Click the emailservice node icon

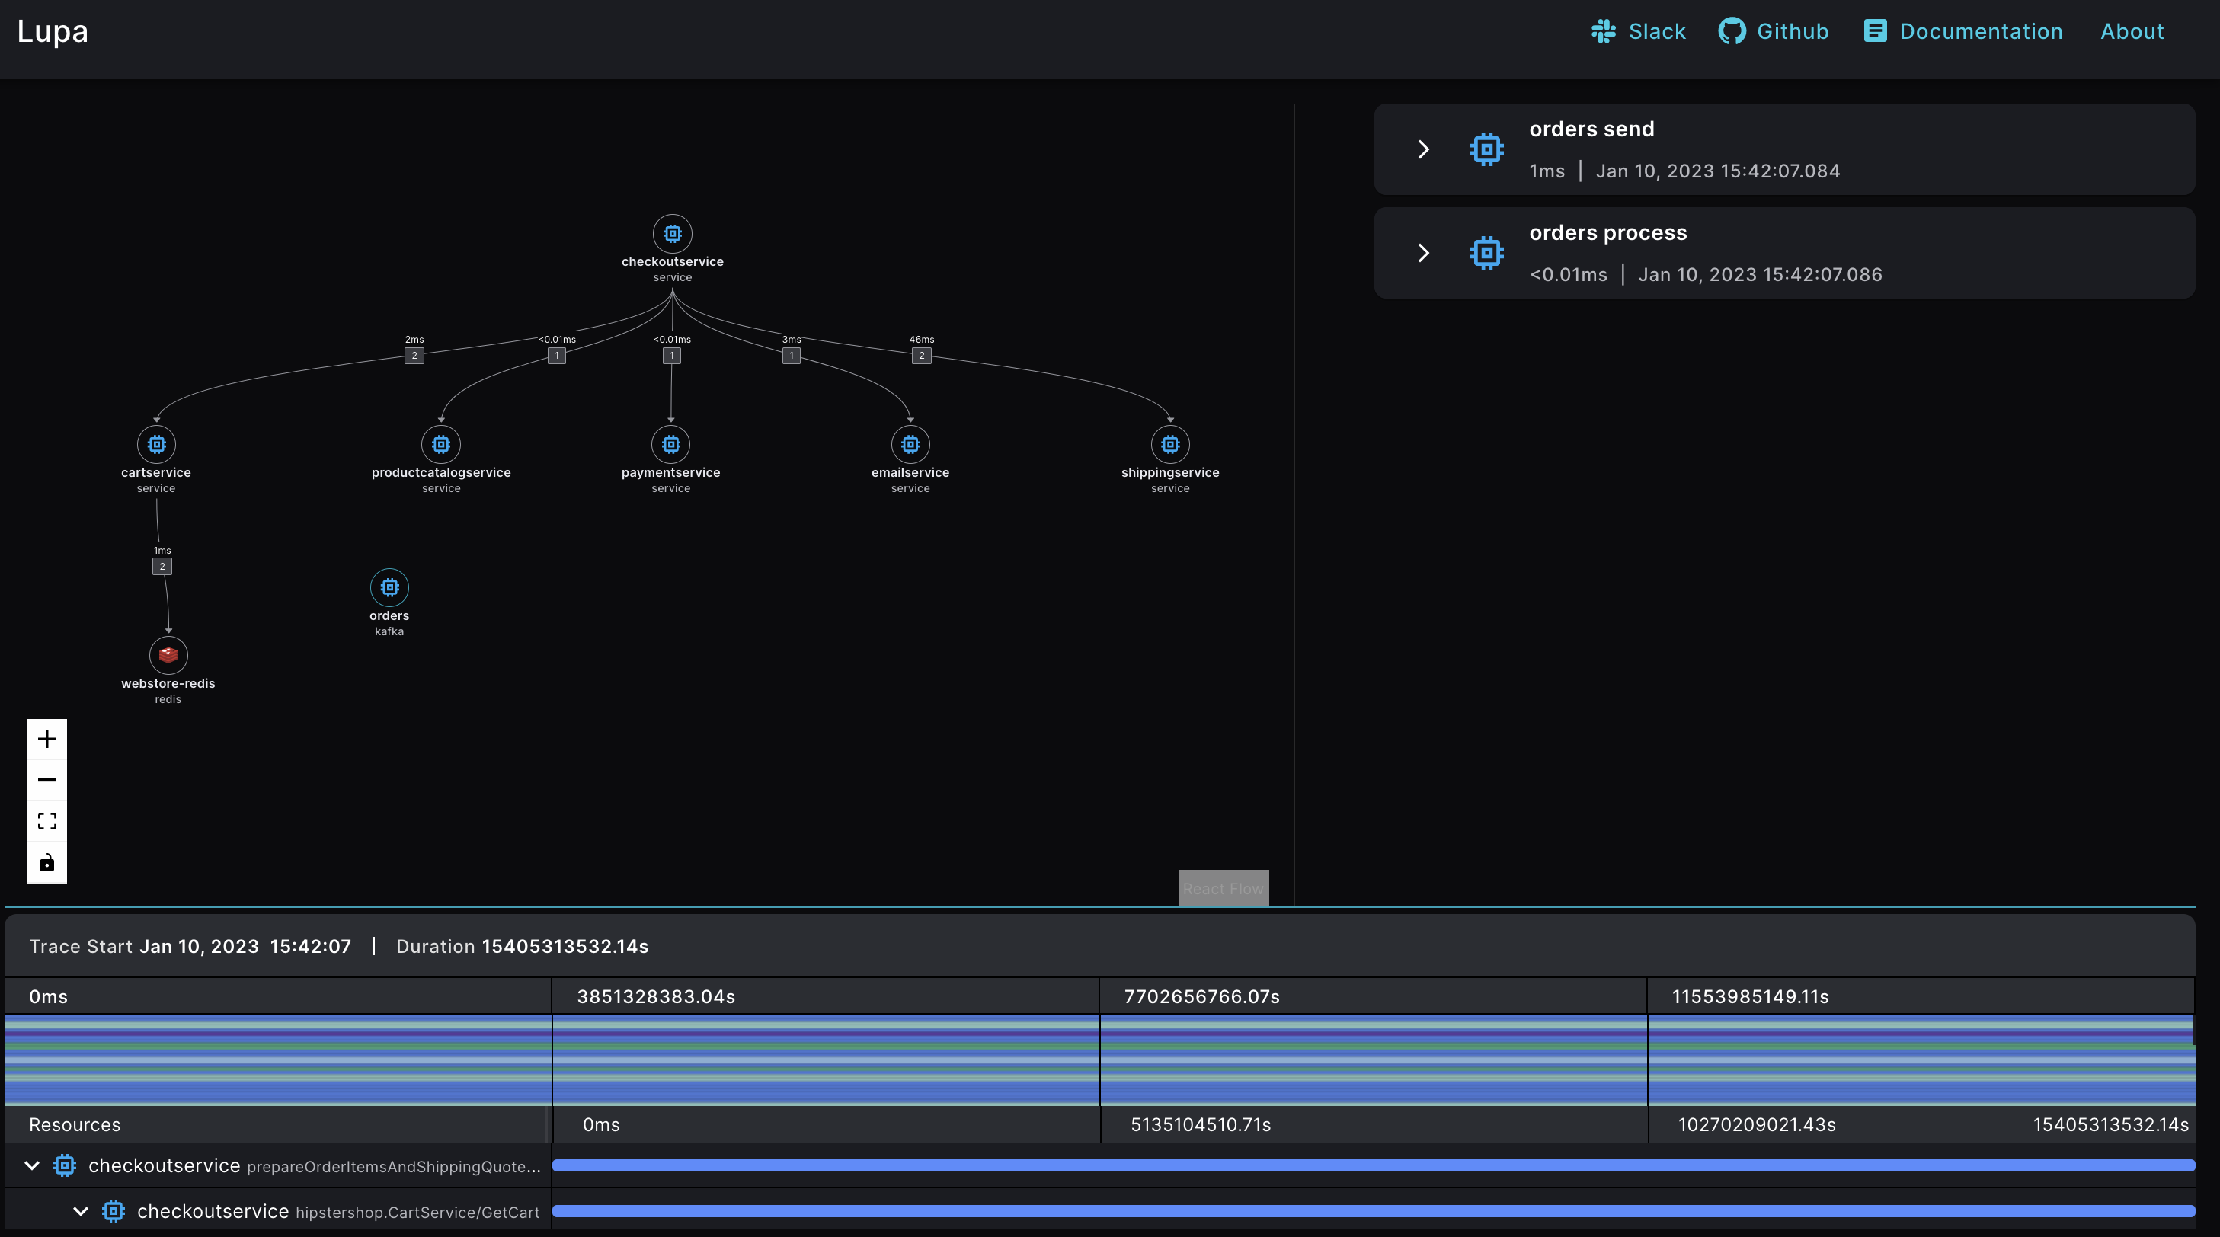pos(910,445)
